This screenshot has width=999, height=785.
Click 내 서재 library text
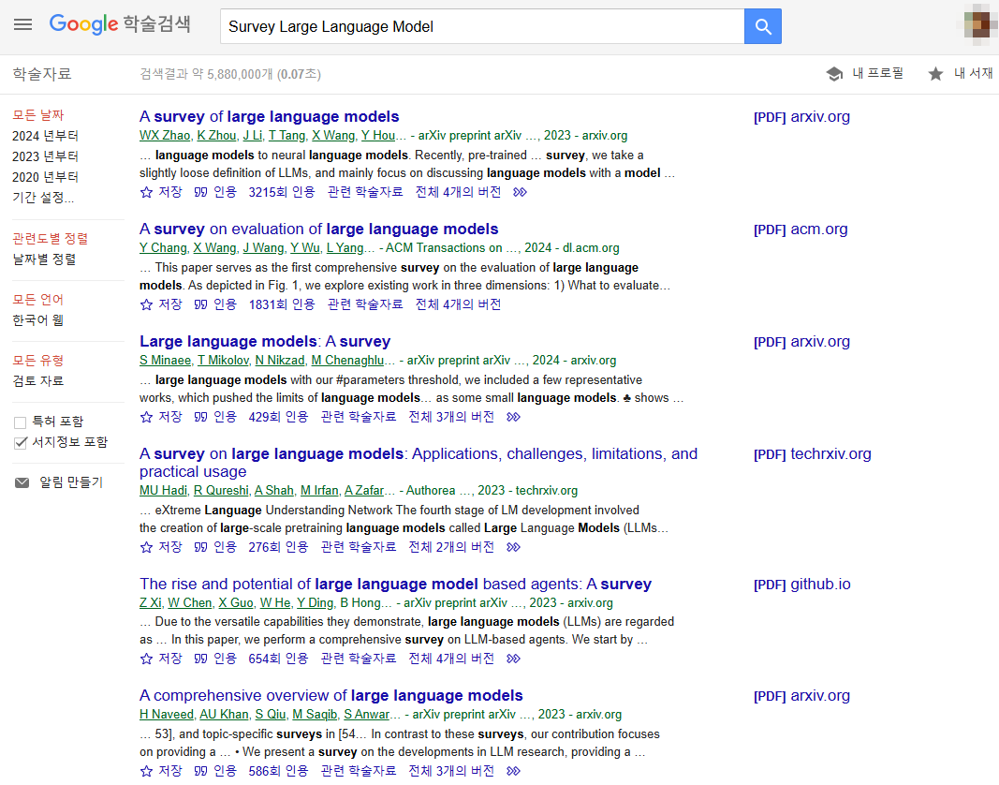click(973, 73)
